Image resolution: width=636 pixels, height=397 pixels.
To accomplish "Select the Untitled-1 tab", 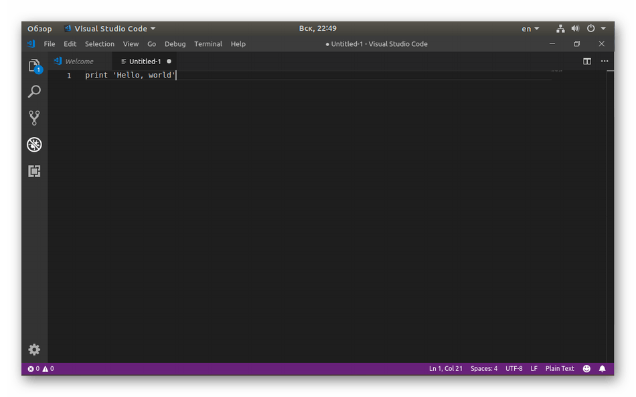I will click(x=145, y=61).
